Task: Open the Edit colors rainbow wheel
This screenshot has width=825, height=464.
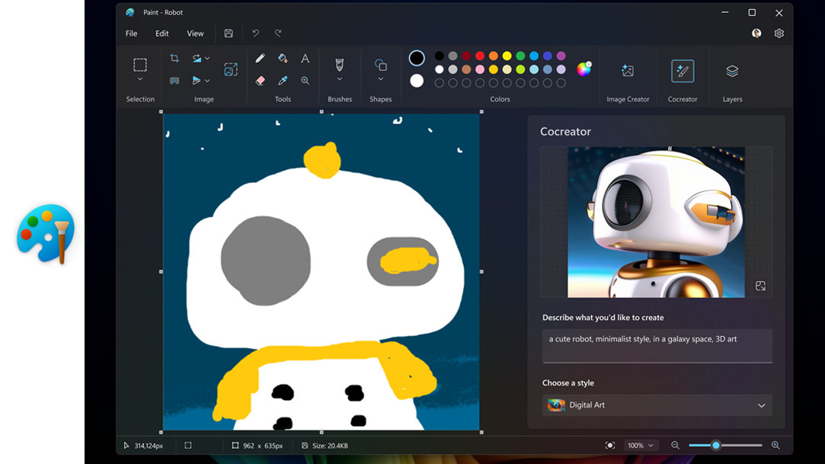Action: [584, 69]
